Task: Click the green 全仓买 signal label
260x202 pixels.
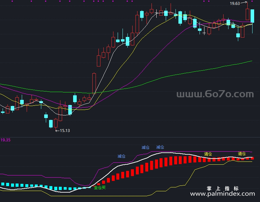Action: point(100,188)
